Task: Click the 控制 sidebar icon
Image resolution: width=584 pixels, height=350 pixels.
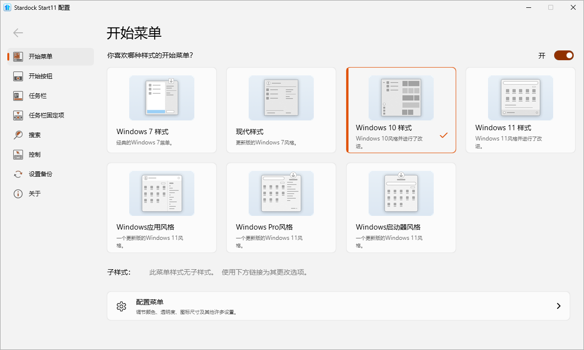Action: pos(18,155)
